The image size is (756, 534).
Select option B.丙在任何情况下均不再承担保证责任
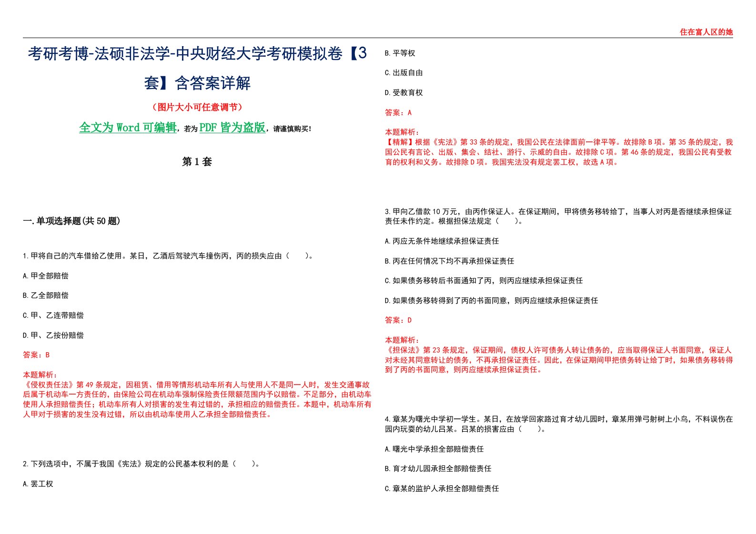(450, 261)
